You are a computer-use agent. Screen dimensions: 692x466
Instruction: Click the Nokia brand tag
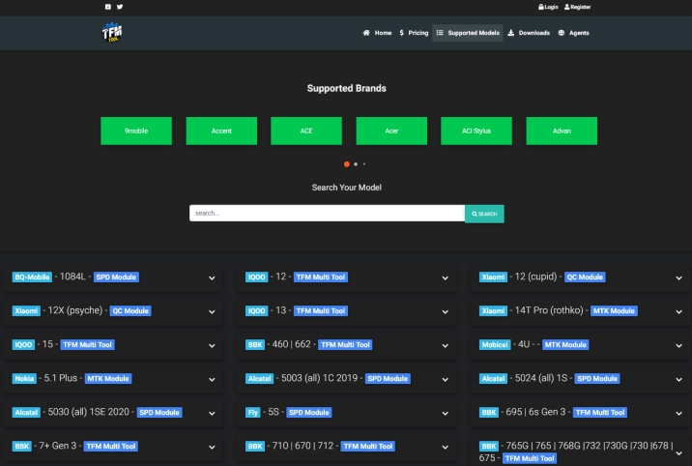pos(24,379)
